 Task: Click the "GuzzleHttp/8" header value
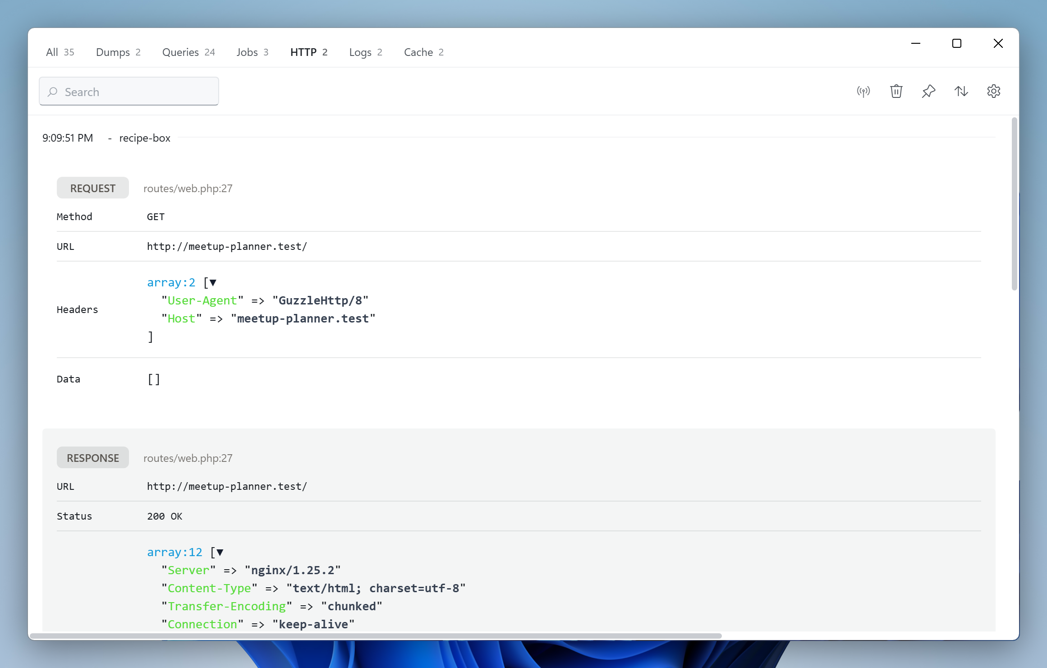pyautogui.click(x=321, y=301)
